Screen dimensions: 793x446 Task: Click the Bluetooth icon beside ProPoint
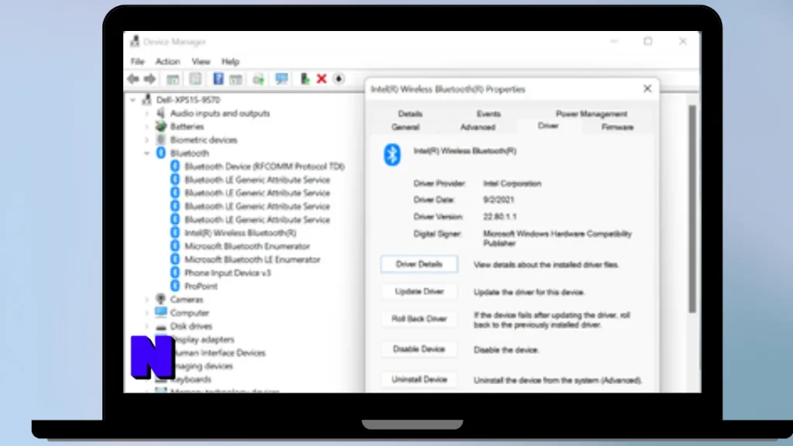point(175,286)
